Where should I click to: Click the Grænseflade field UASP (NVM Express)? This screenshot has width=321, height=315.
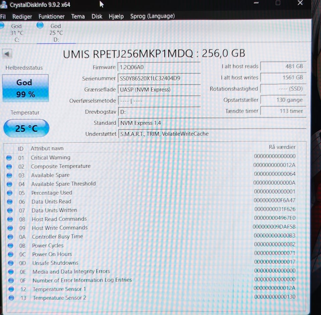click(159, 90)
